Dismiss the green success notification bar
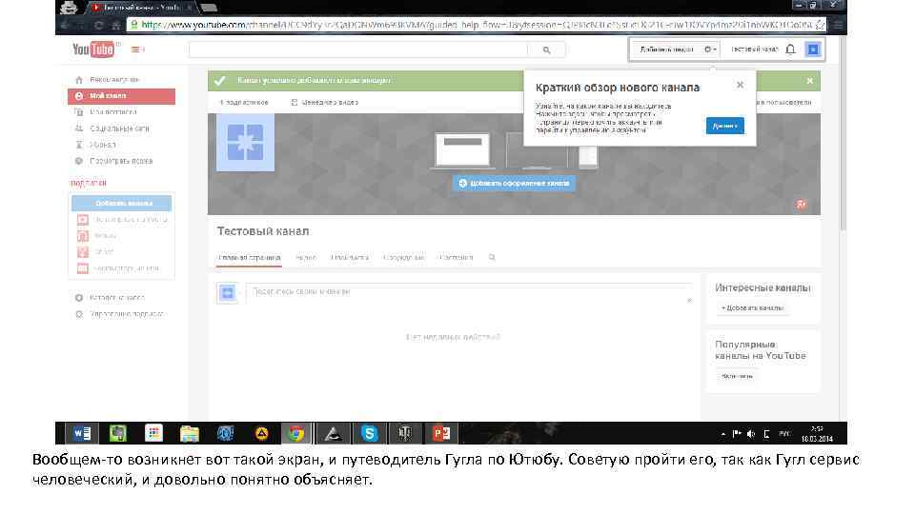The height and width of the screenshot is (514, 915). tap(810, 81)
